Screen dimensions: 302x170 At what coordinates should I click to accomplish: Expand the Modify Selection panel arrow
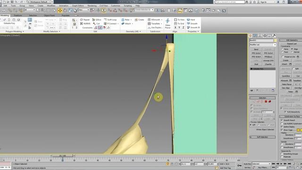pos(59,32)
